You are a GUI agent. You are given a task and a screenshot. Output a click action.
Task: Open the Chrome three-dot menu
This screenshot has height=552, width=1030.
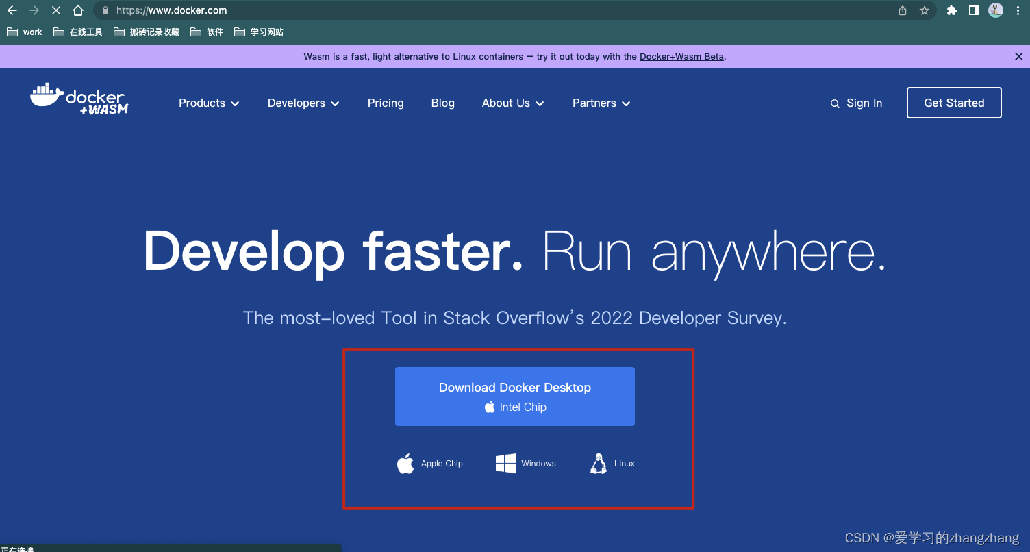coord(1018,10)
